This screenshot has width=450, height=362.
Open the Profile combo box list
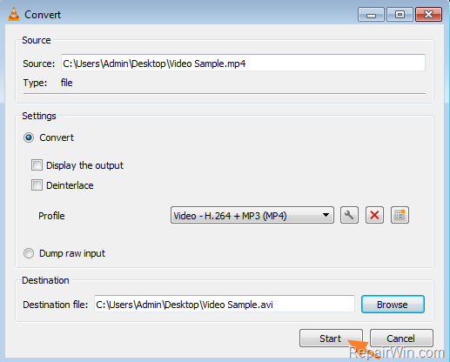[x=252, y=215]
